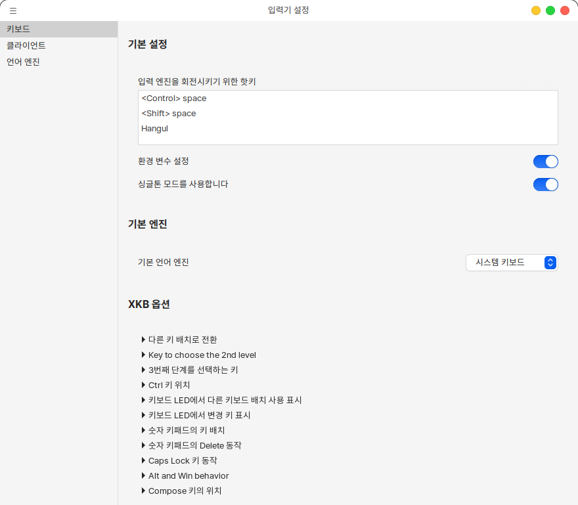Select the <Shift> space hotkey entry

pyautogui.click(x=169, y=114)
